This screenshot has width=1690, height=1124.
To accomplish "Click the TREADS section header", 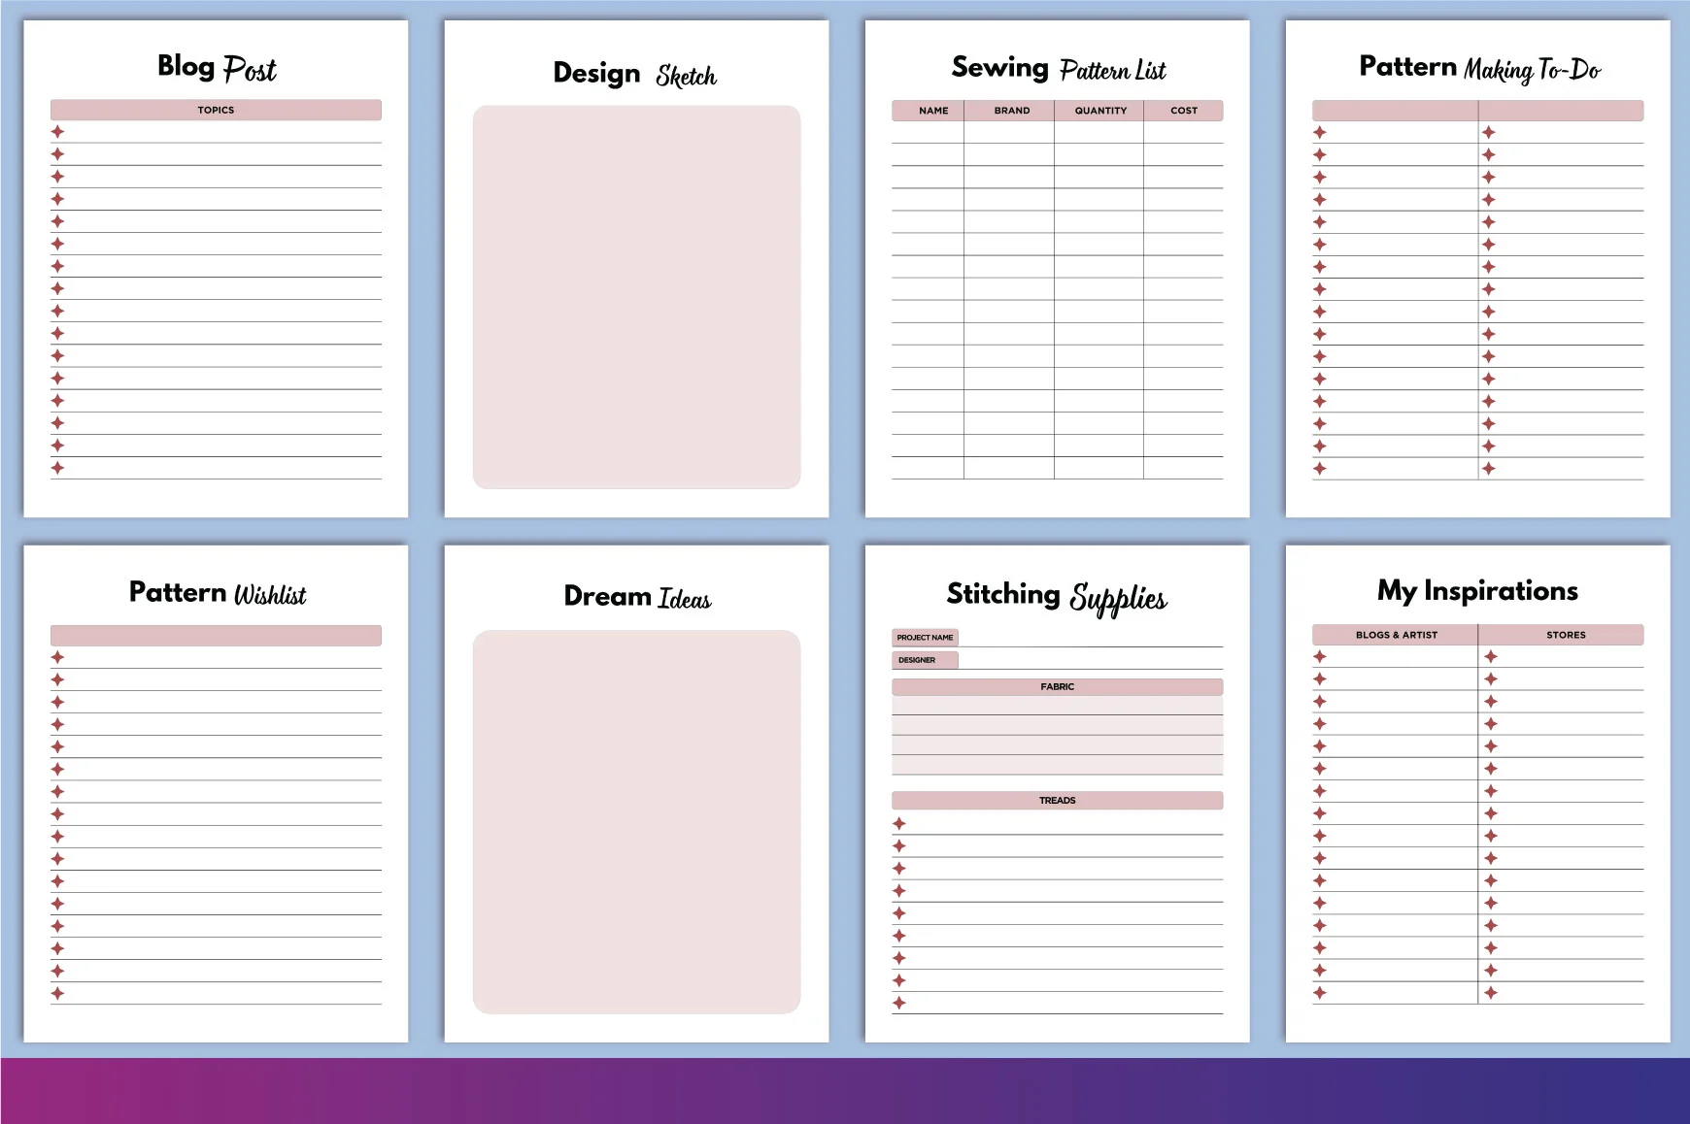I will [1058, 801].
